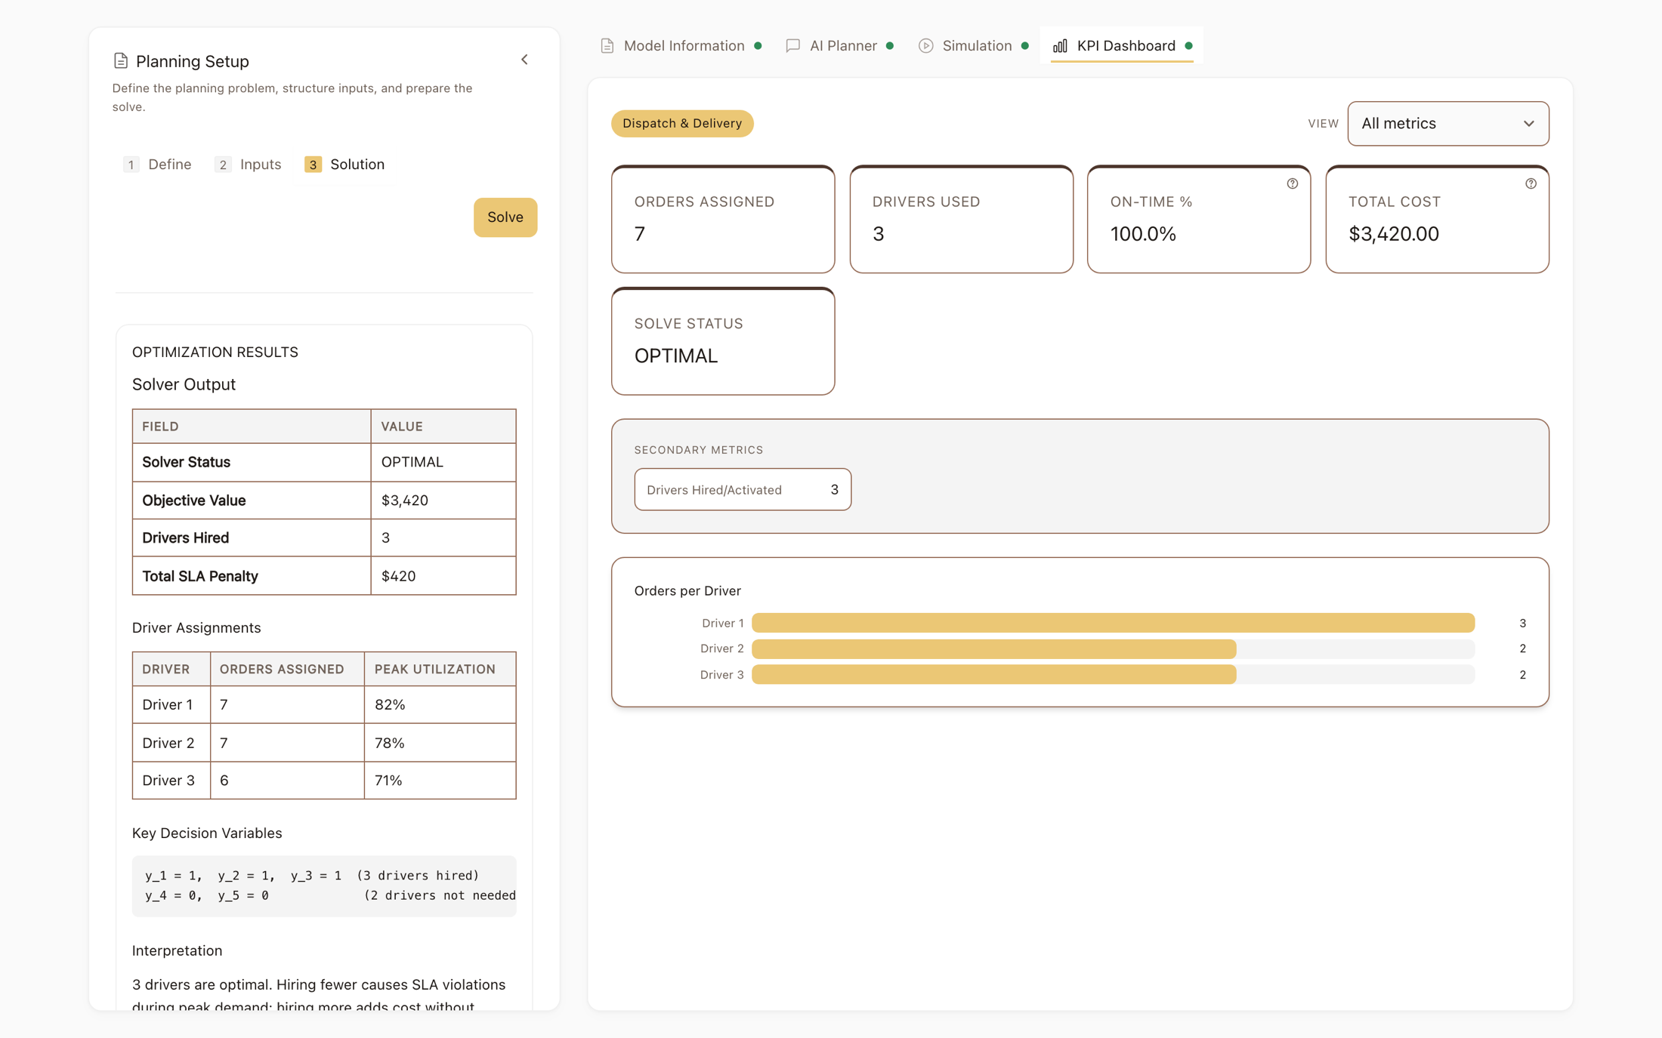Click the Model Information document icon
Viewport: 1662px width, 1038px height.
click(607, 46)
